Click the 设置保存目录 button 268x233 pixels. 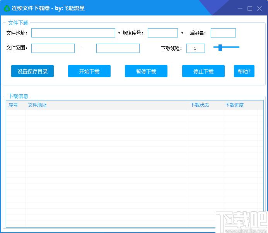pos(32,71)
